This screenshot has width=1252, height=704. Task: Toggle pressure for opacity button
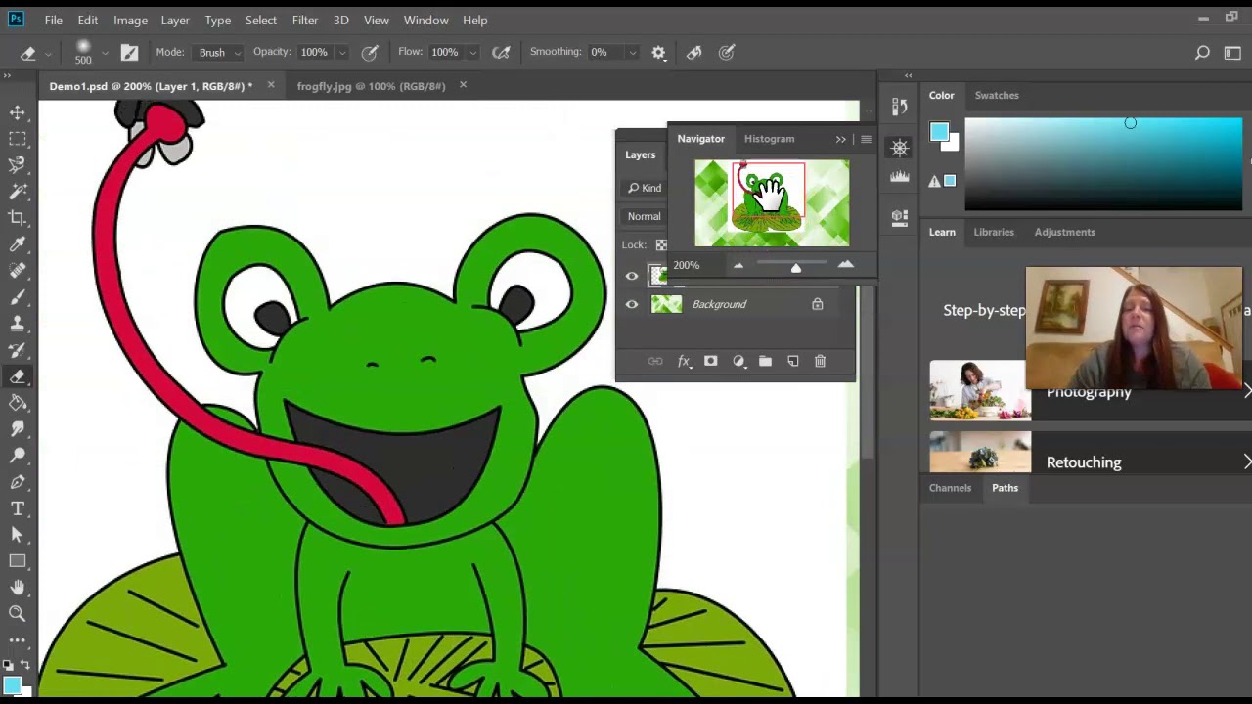click(370, 53)
